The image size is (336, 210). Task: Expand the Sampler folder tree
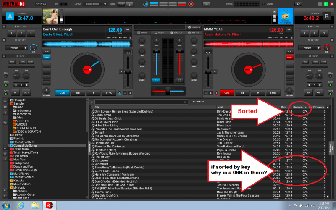pos(9,104)
